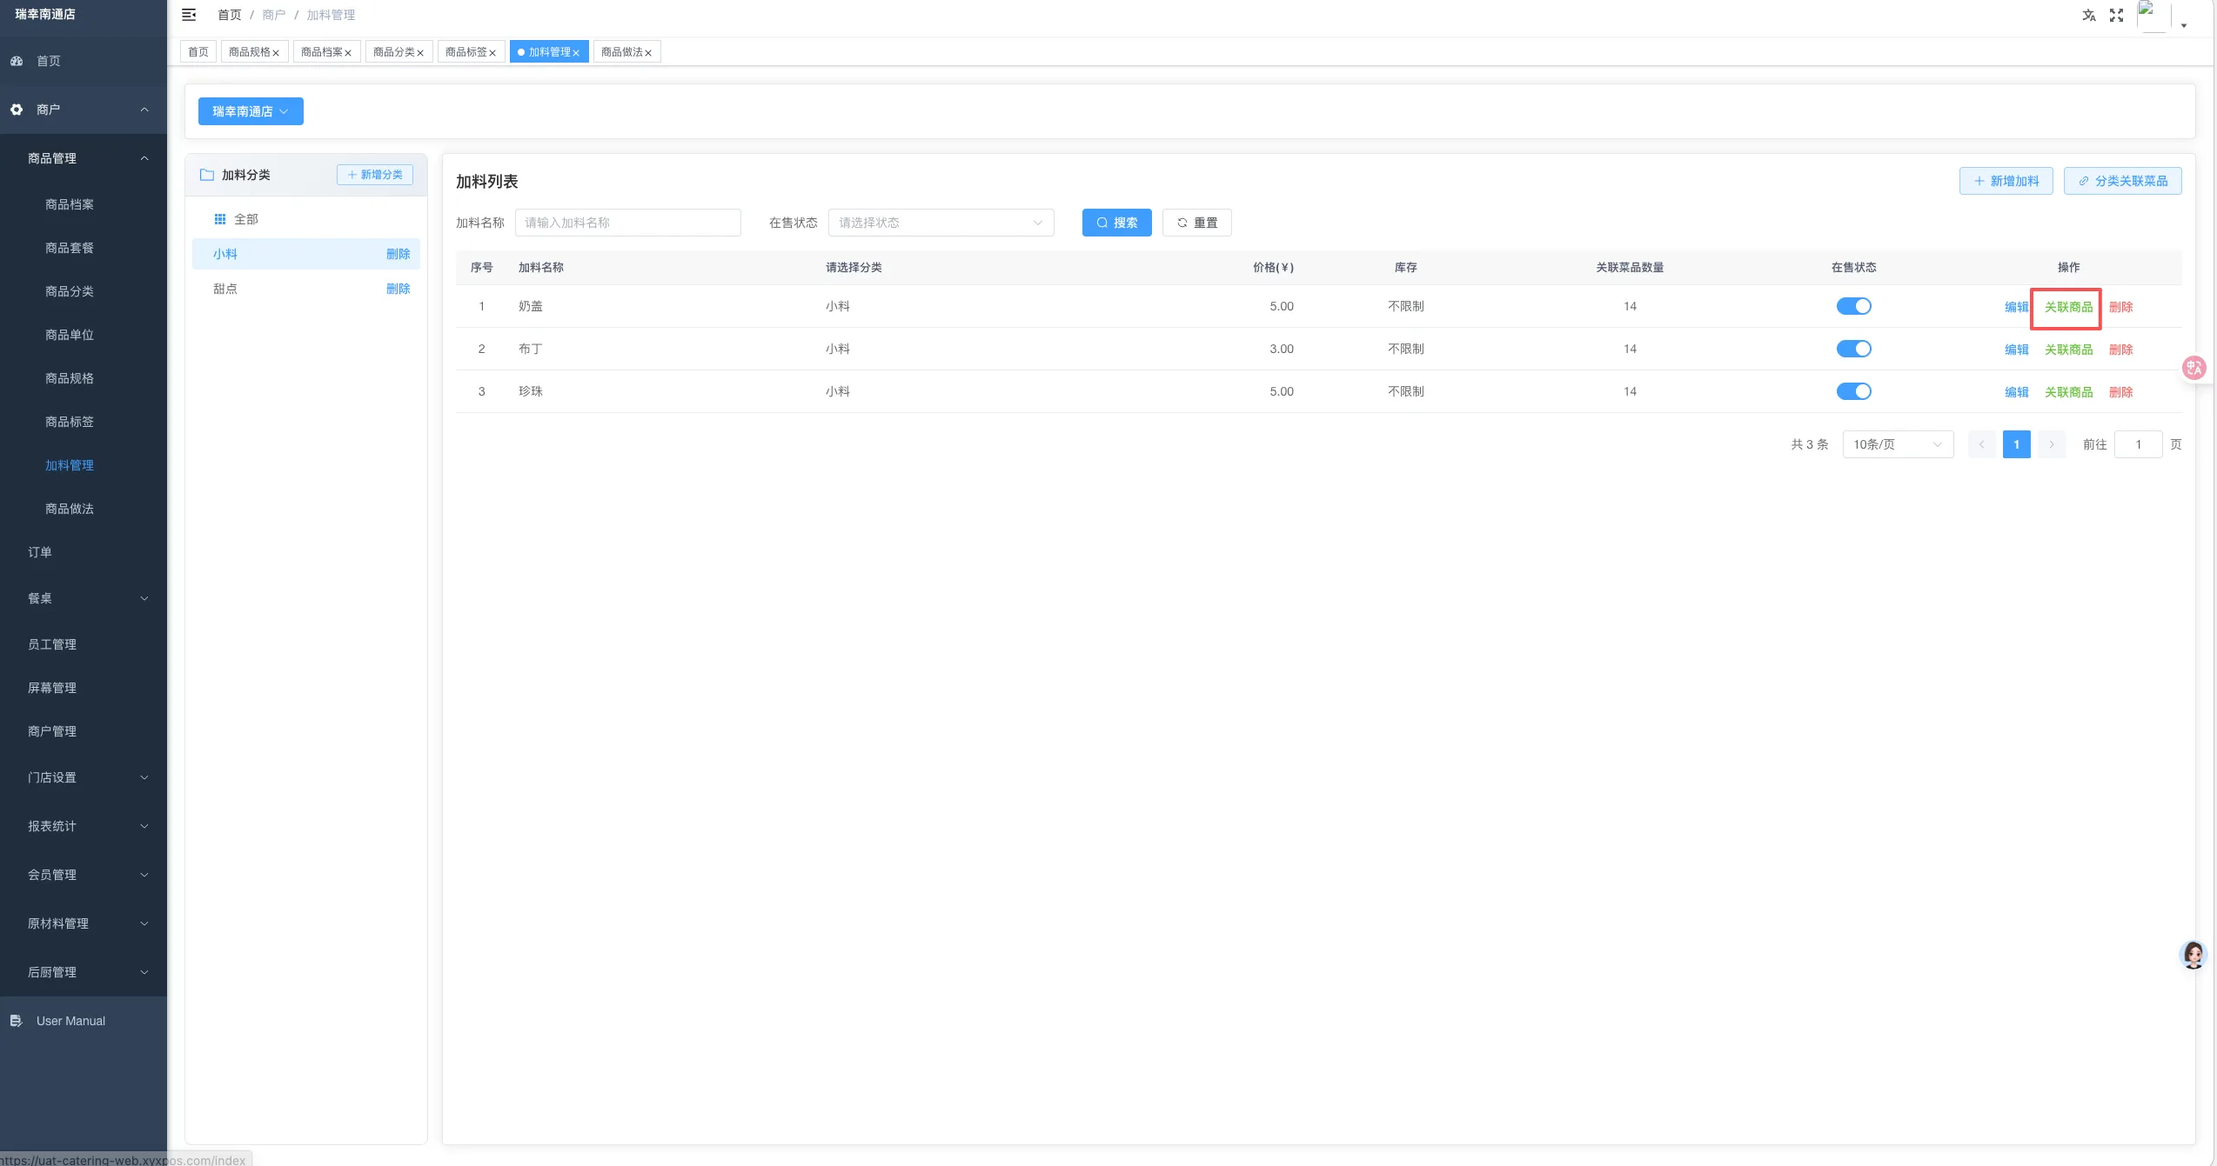This screenshot has width=2217, height=1166.
Task: Close the 加料管理 tab
Action: [x=576, y=53]
